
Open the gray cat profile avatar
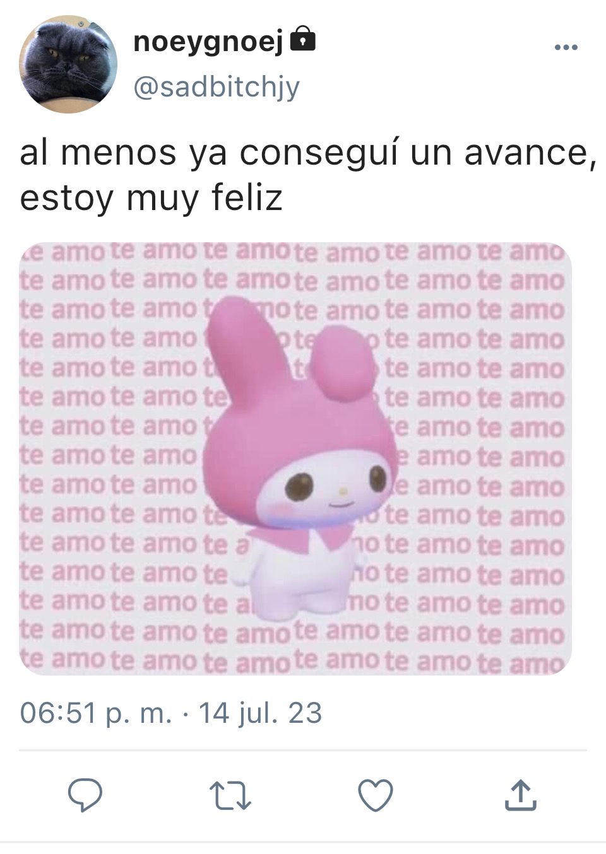point(68,64)
